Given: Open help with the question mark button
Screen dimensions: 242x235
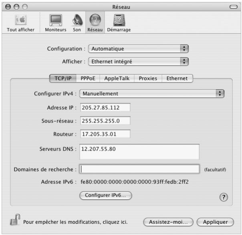Looking at the screenshot, I should [224, 197].
